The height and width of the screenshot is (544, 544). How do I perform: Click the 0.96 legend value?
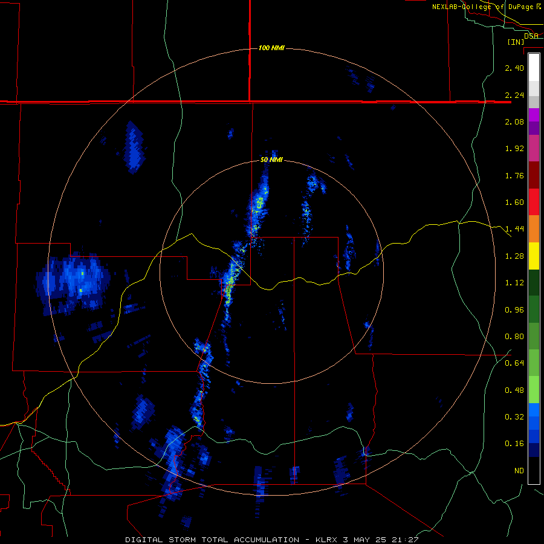[x=514, y=310]
